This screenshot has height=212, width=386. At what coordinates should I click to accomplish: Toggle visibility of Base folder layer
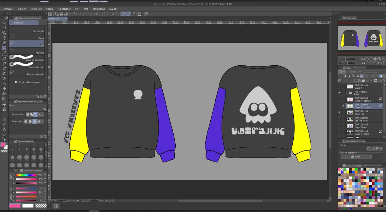[x=340, y=93]
